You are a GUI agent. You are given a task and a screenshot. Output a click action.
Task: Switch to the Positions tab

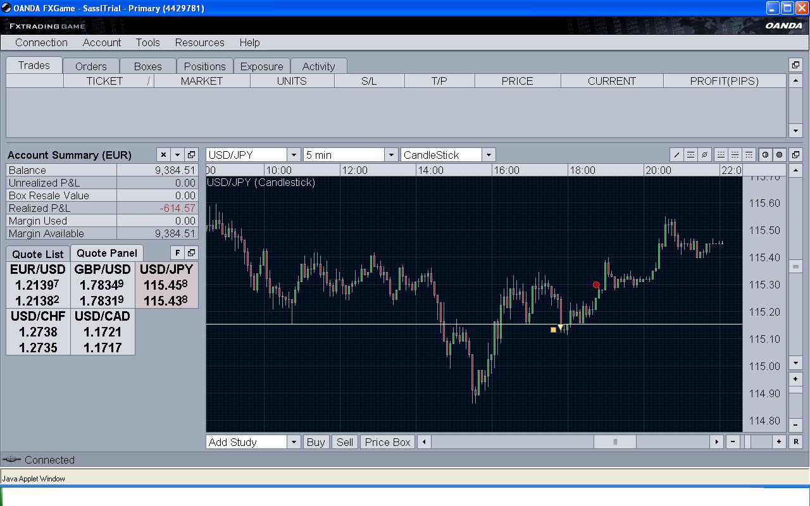point(204,66)
